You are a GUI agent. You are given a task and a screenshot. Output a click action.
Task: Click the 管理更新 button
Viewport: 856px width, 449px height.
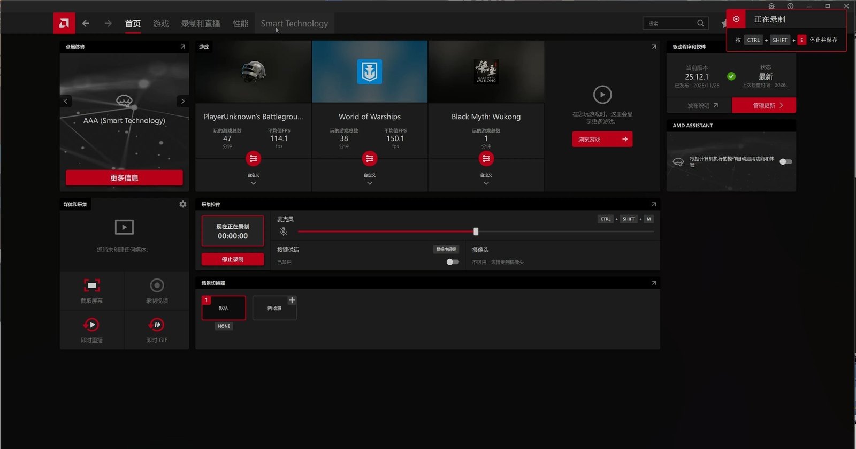click(x=764, y=105)
